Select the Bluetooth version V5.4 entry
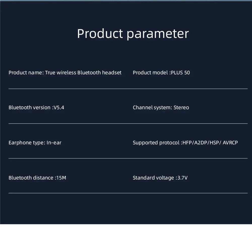Image resolution: width=252 pixels, height=227 pixels. click(x=36, y=107)
